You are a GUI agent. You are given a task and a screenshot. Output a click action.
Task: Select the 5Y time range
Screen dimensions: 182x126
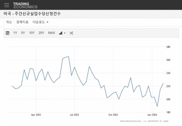[23, 33]
